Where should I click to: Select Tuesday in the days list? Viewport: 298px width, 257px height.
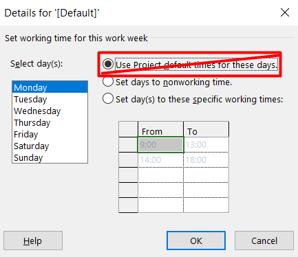(x=50, y=99)
